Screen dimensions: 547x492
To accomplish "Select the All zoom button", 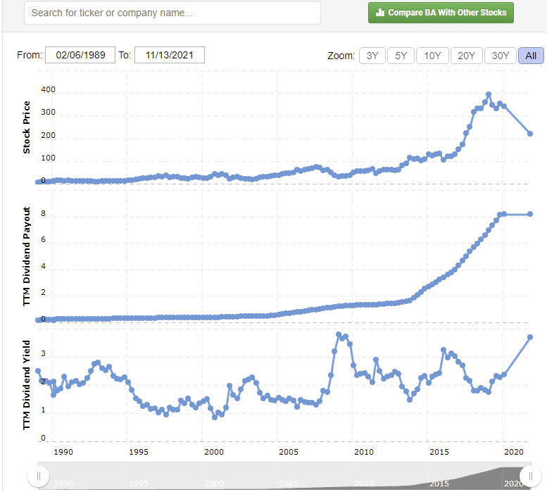I will pos(531,56).
